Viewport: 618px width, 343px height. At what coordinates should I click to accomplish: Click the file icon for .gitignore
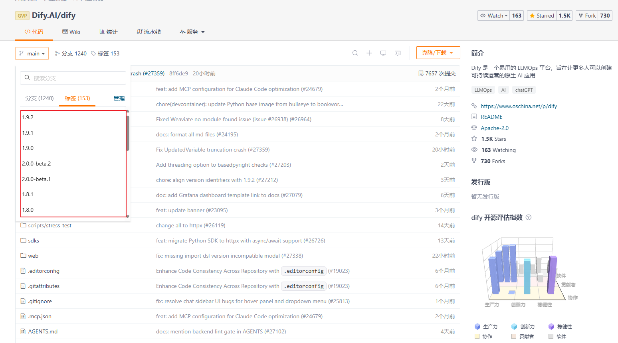(x=23, y=301)
